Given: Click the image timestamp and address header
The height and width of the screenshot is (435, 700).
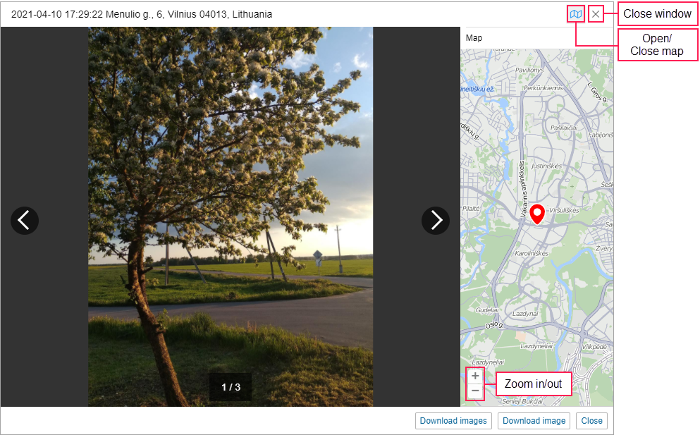Looking at the screenshot, I should coord(142,14).
